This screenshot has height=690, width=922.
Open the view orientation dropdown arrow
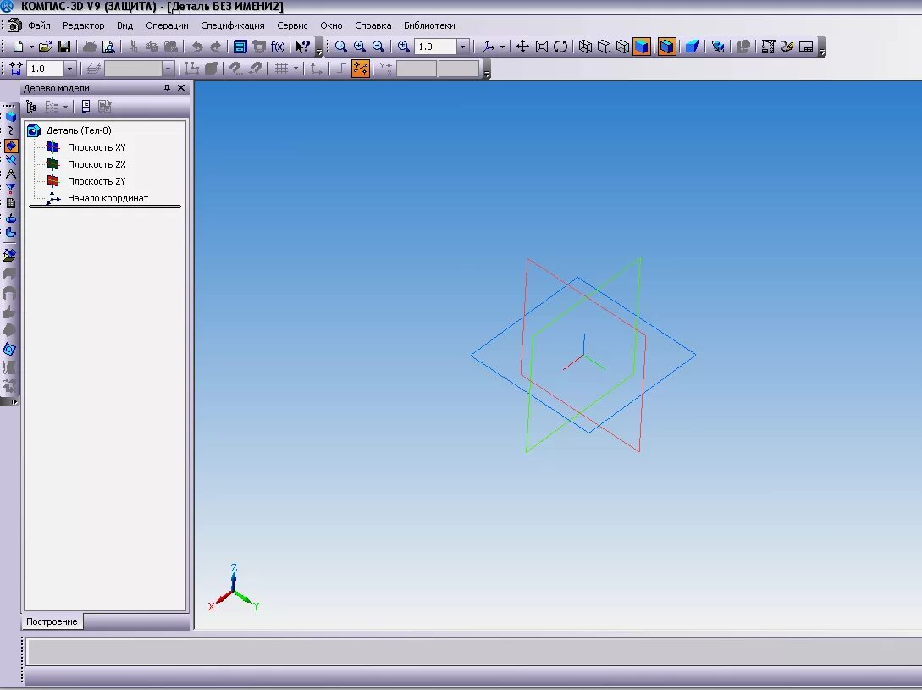coord(502,47)
